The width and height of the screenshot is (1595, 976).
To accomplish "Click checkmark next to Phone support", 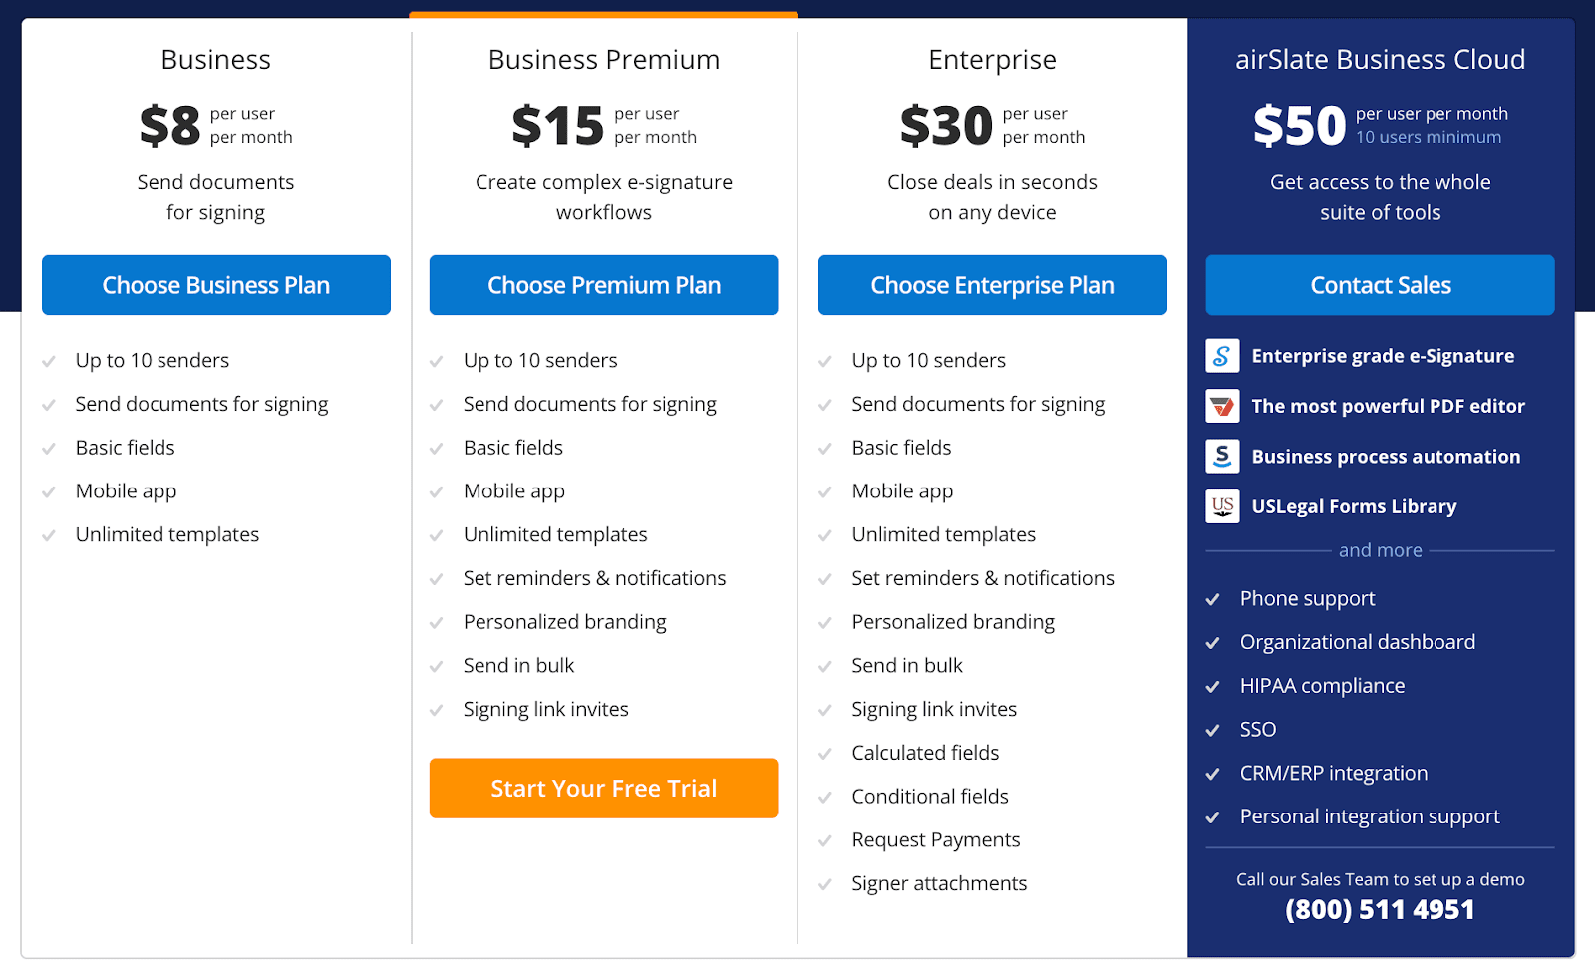I will pyautogui.click(x=1213, y=599).
